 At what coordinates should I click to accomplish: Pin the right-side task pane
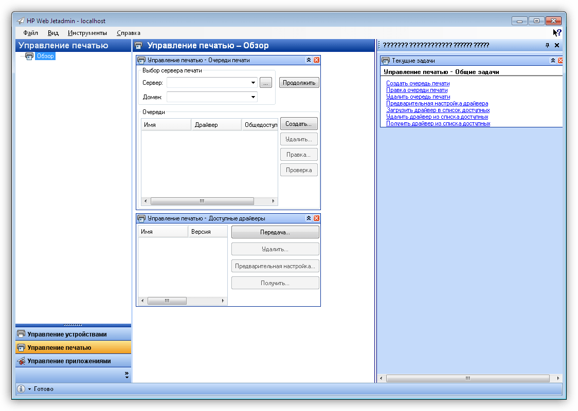548,45
